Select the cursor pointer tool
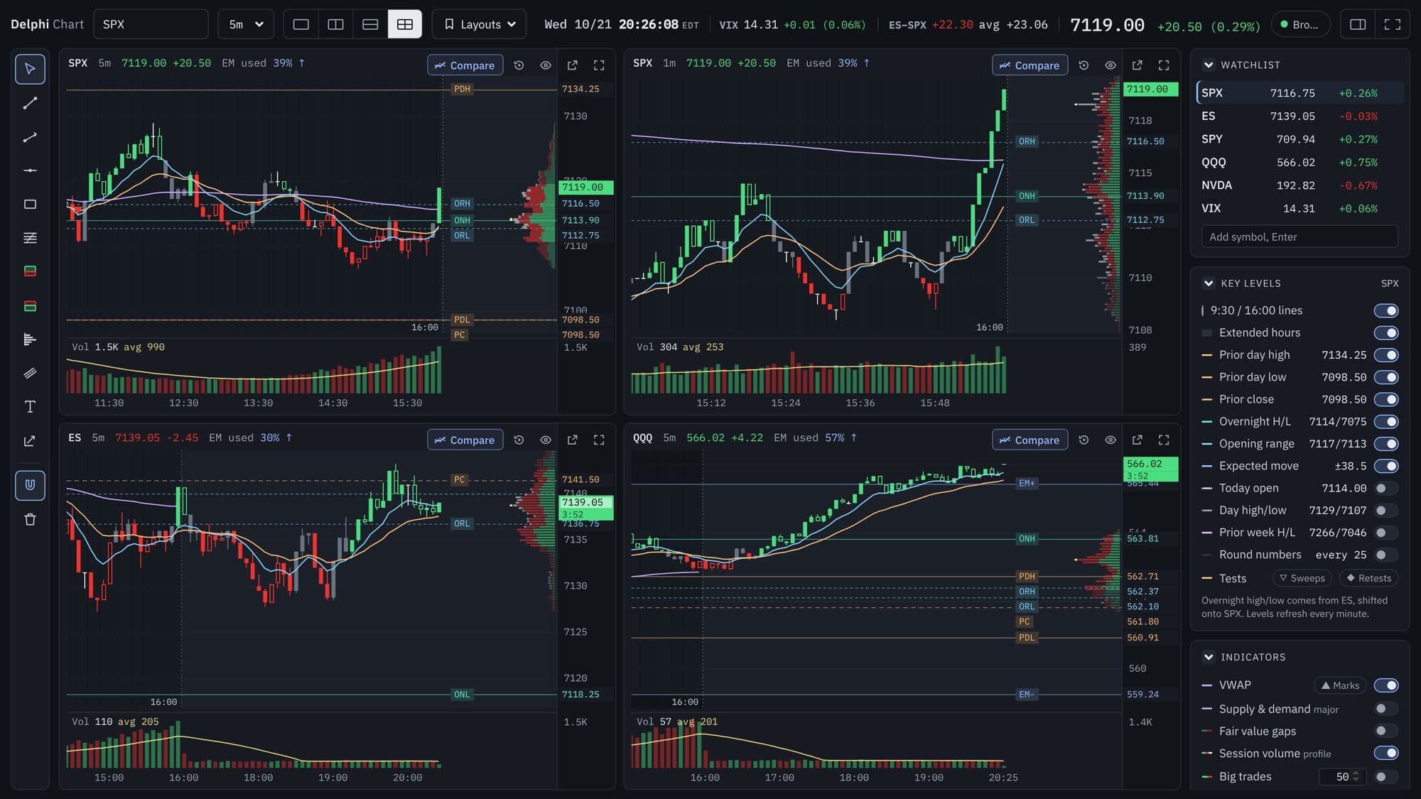1421x799 pixels. (x=30, y=69)
